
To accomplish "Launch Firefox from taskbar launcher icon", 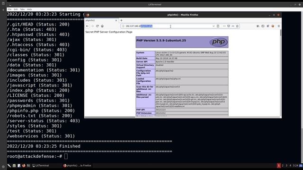I will tap(24, 166).
